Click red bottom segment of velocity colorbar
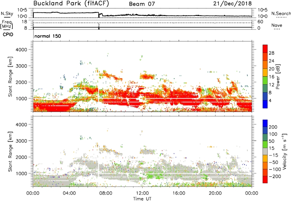This screenshot has height=201, width=291. point(265,180)
